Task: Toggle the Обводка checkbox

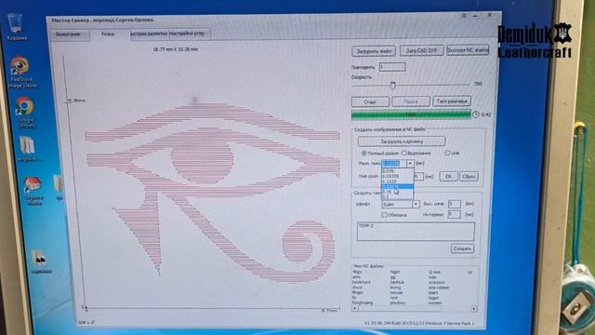Action: coord(384,215)
